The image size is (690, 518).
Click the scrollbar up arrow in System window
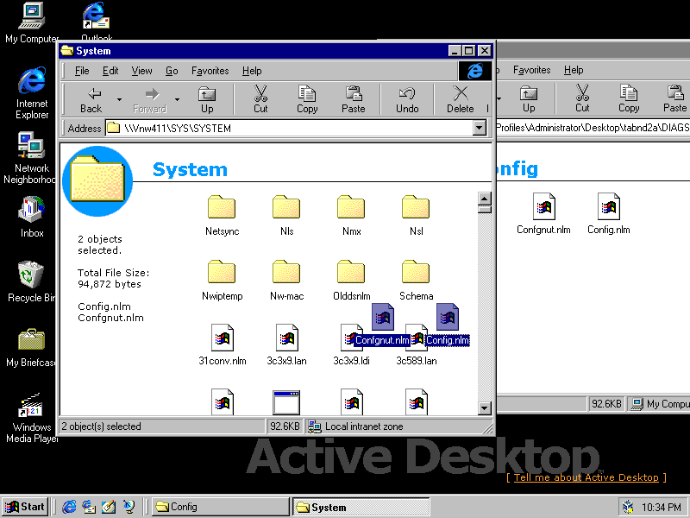pos(485,199)
